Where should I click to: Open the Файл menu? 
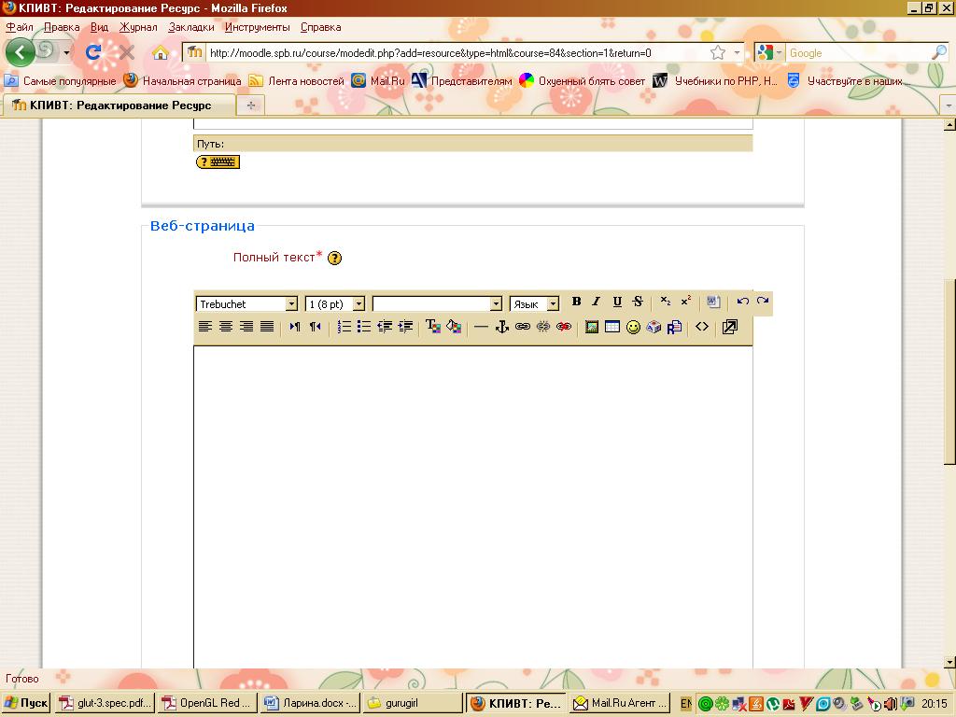point(20,27)
